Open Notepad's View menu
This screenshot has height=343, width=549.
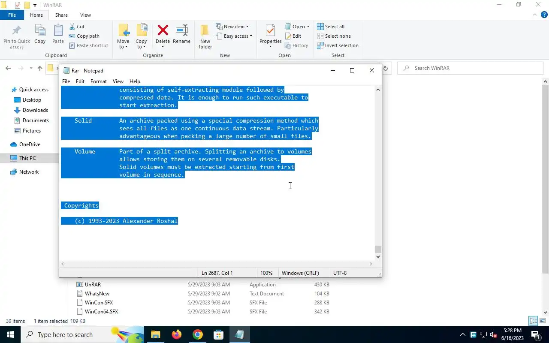118,81
